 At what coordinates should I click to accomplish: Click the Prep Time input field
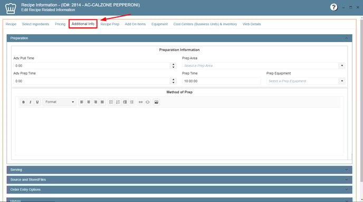click(221, 81)
